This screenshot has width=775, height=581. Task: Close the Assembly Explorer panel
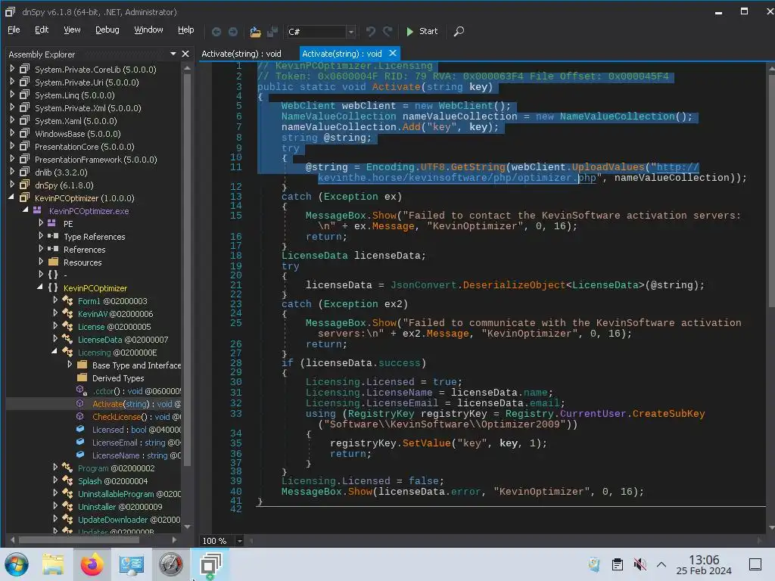click(185, 54)
